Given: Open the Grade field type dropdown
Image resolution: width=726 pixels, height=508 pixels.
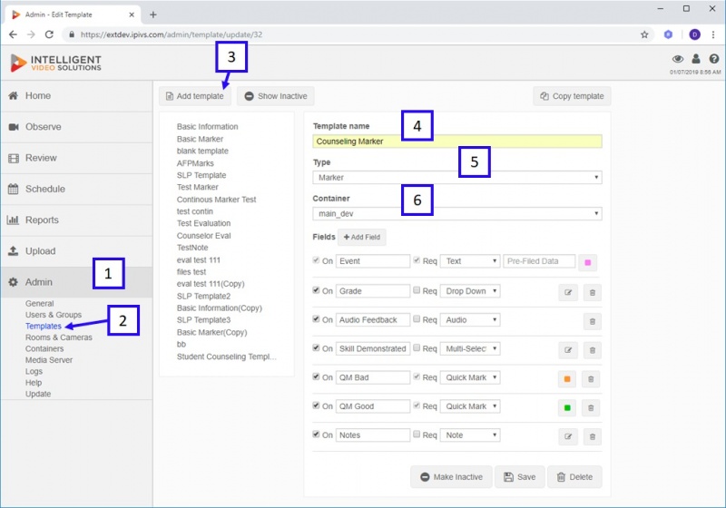Looking at the screenshot, I should tap(470, 291).
